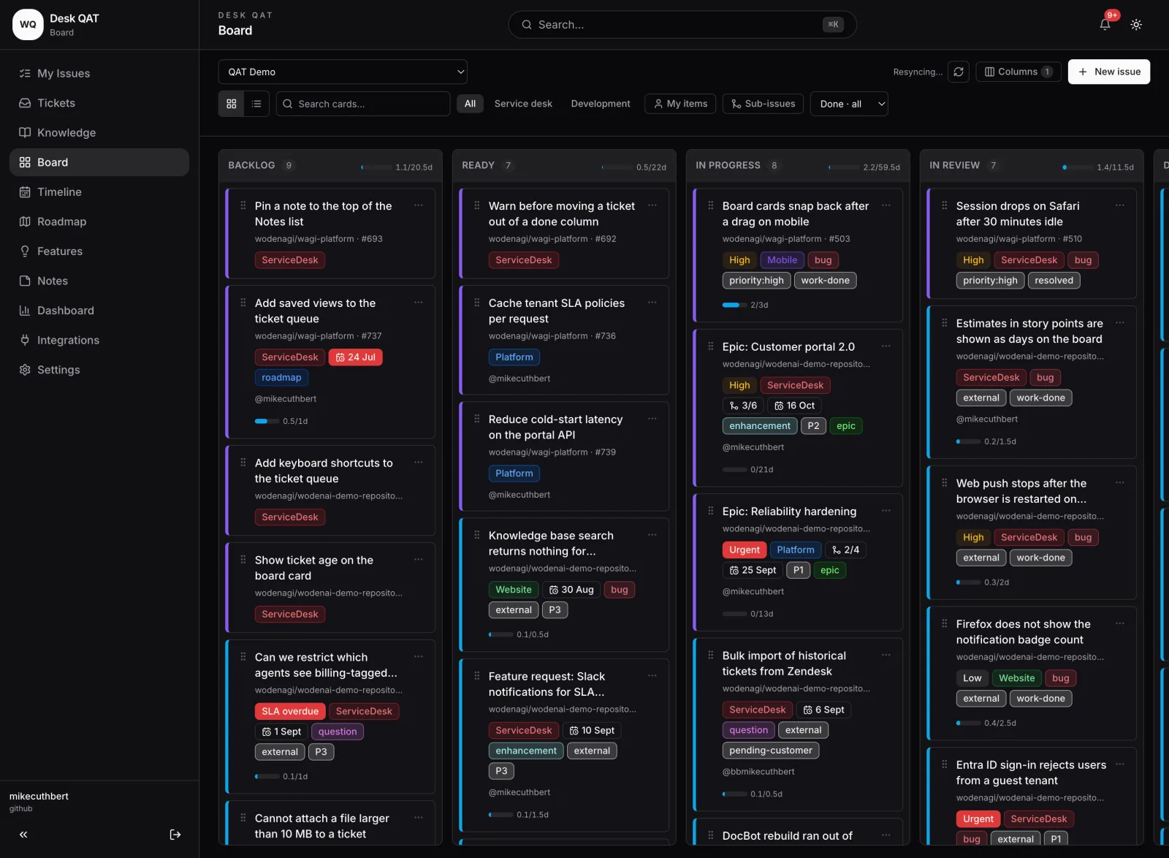Filter the board by Service desk
1169x858 pixels.
pos(523,104)
